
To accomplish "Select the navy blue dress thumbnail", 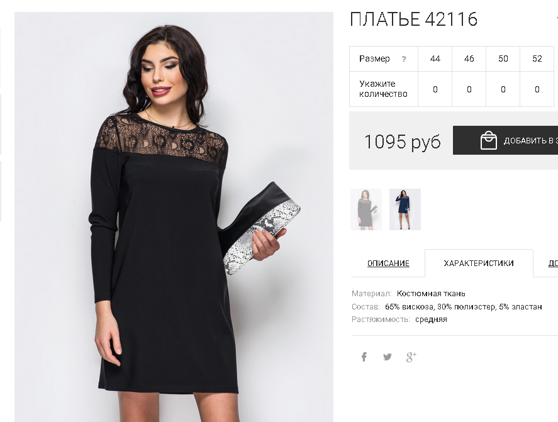I will (405, 209).
